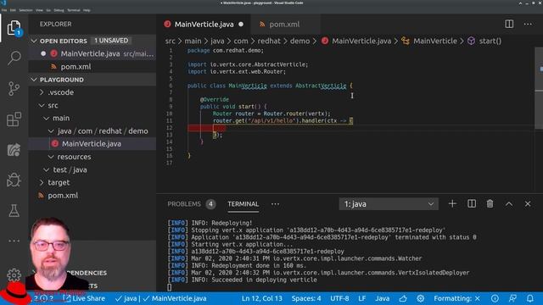The width and height of the screenshot is (543, 305).
Task: Switch to MainVerticle.java editor tab
Action: point(204,25)
